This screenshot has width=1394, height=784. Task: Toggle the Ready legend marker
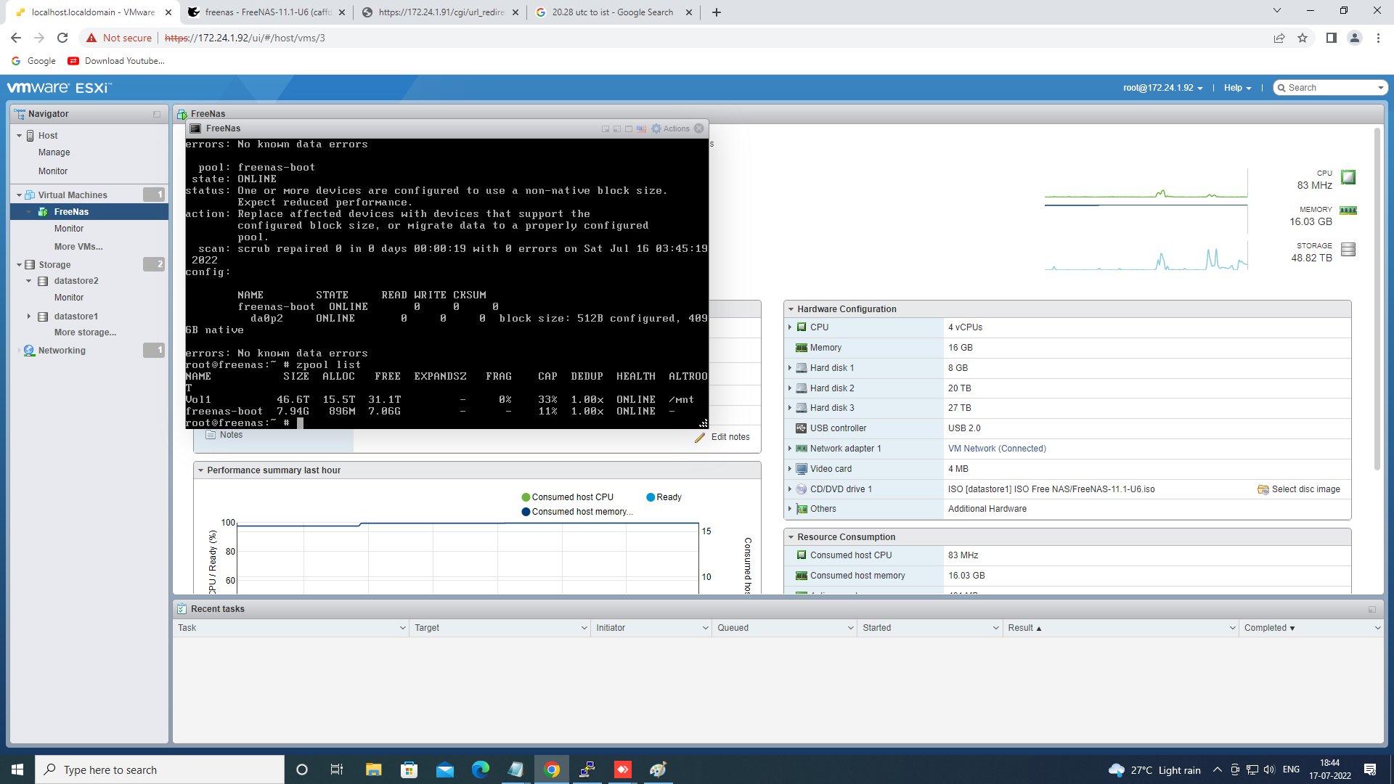(x=651, y=497)
